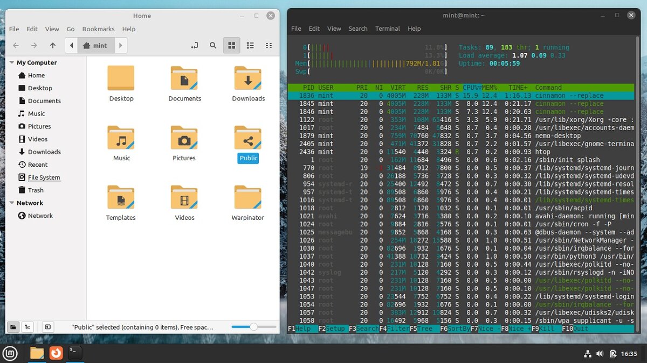The width and height of the screenshot is (647, 363).
Task: Open Trash in the sidebar
Action: pos(36,190)
